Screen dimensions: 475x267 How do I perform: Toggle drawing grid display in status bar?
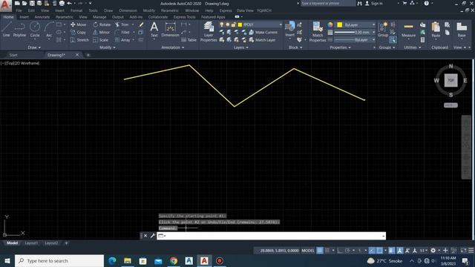coord(320,251)
